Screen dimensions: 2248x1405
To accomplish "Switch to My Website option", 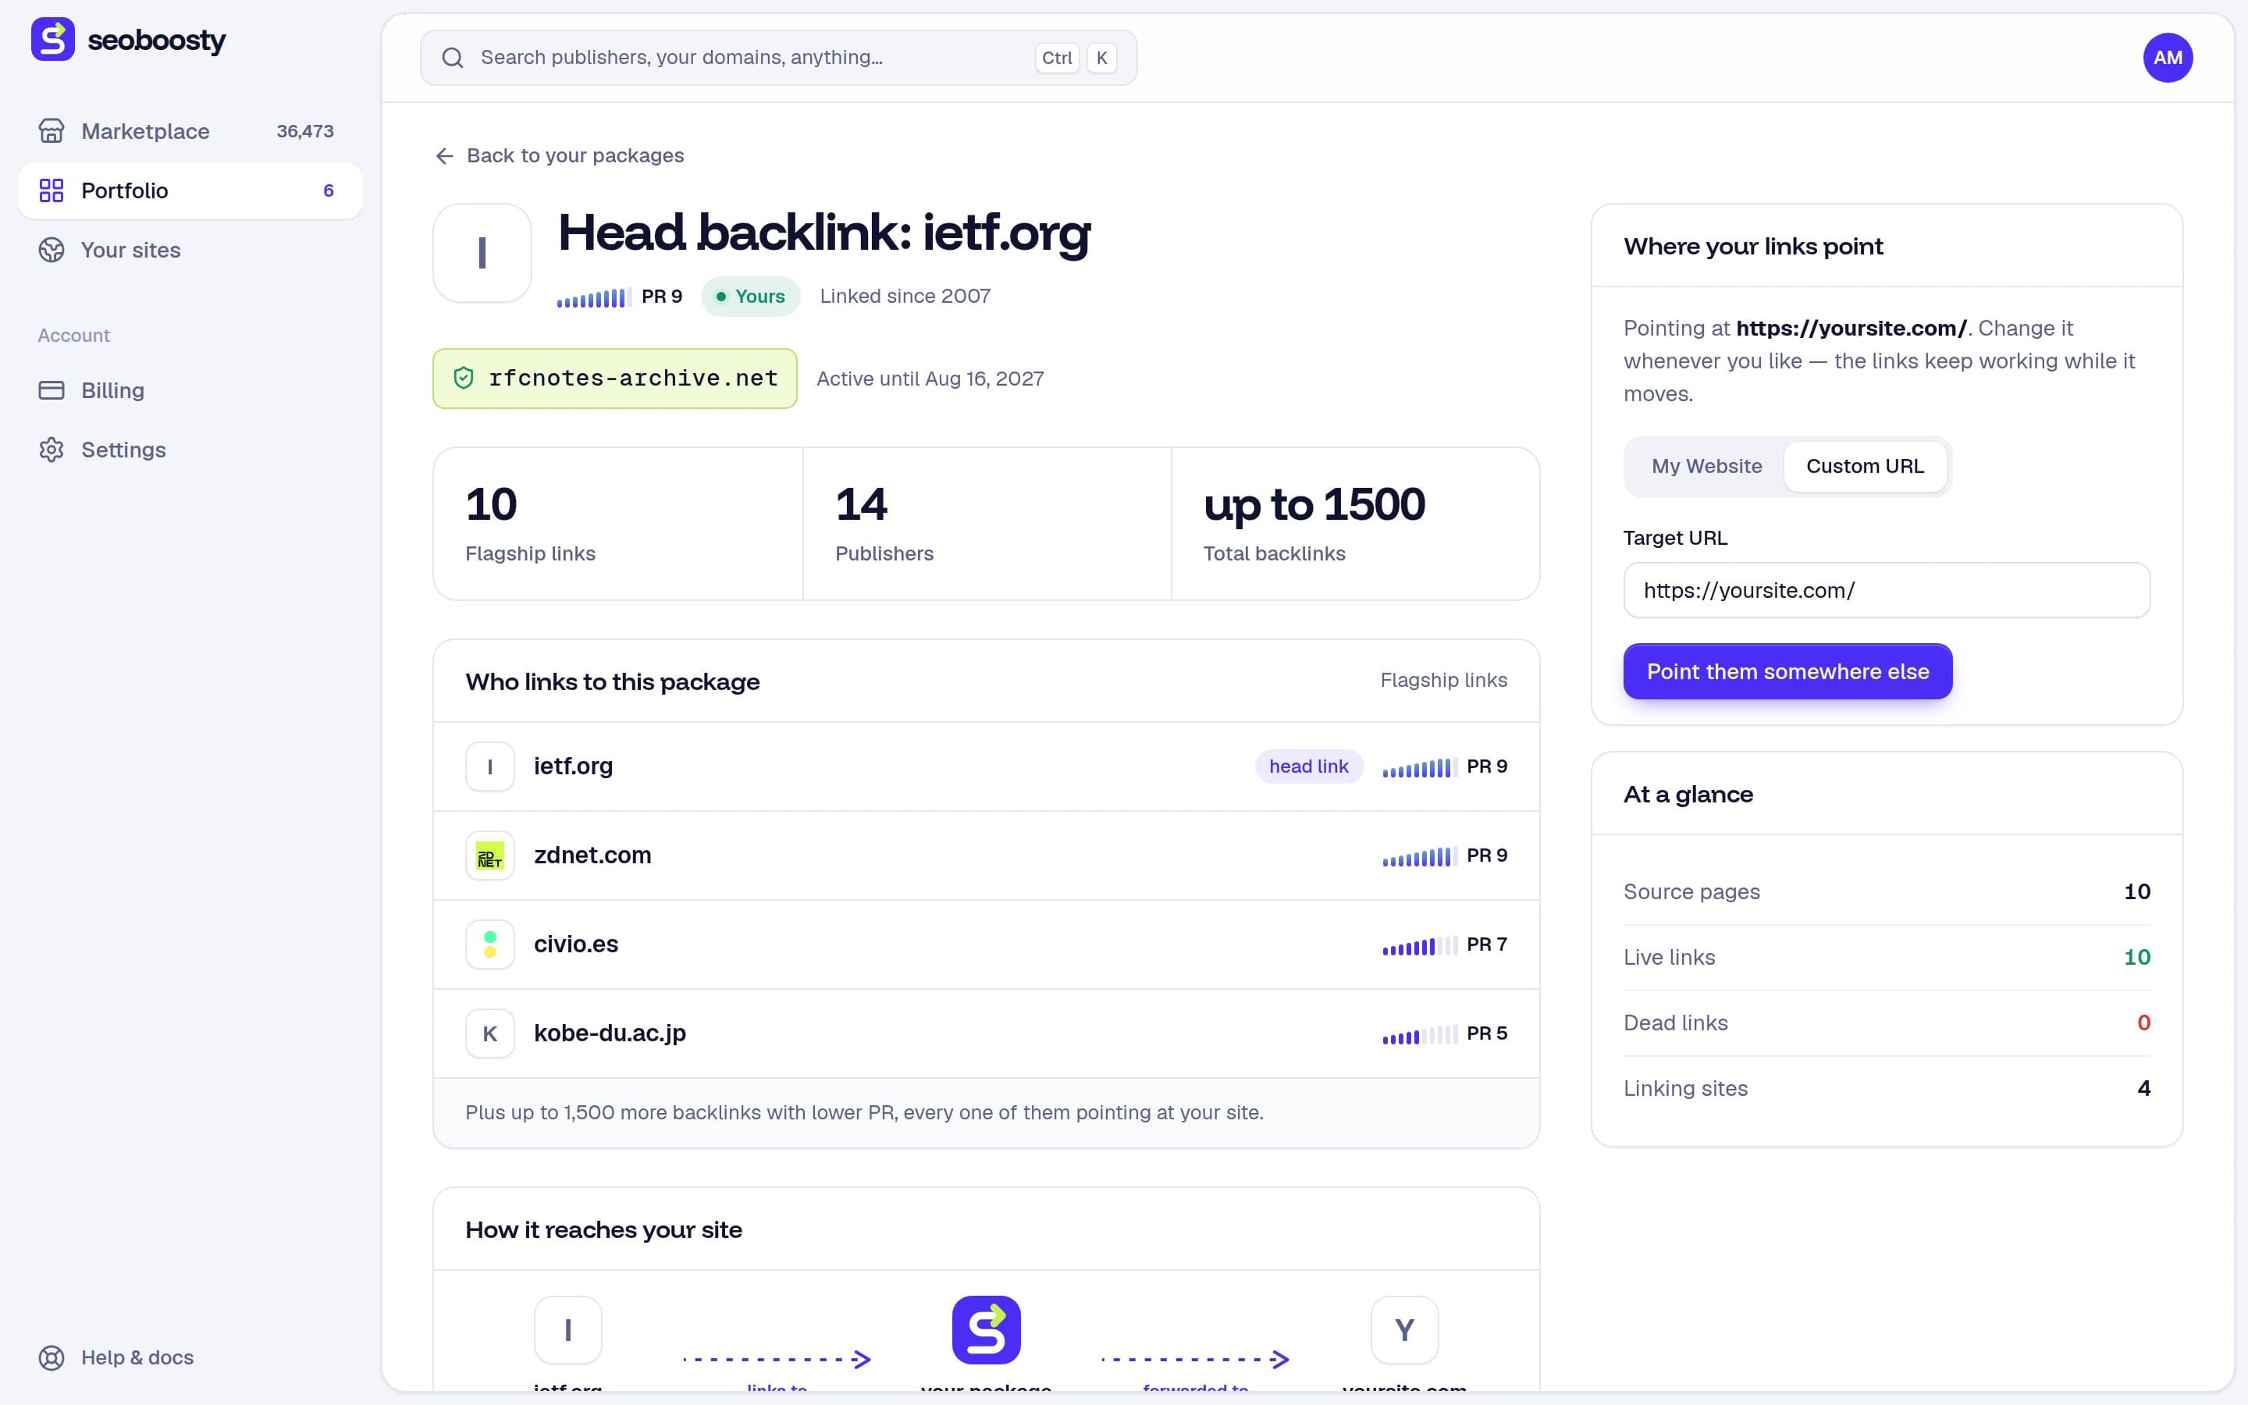I will tap(1706, 467).
